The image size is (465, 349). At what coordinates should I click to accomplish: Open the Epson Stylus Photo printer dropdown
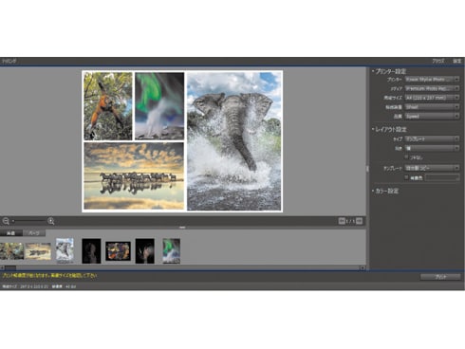pos(432,80)
